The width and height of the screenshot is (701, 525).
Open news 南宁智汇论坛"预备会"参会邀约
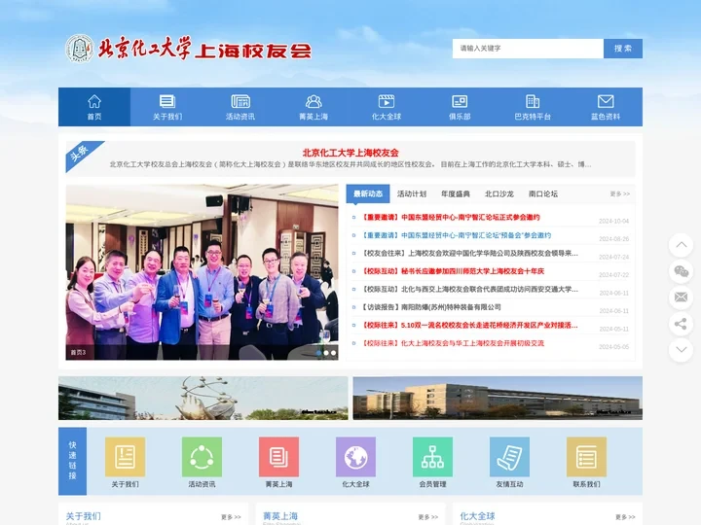pos(457,235)
